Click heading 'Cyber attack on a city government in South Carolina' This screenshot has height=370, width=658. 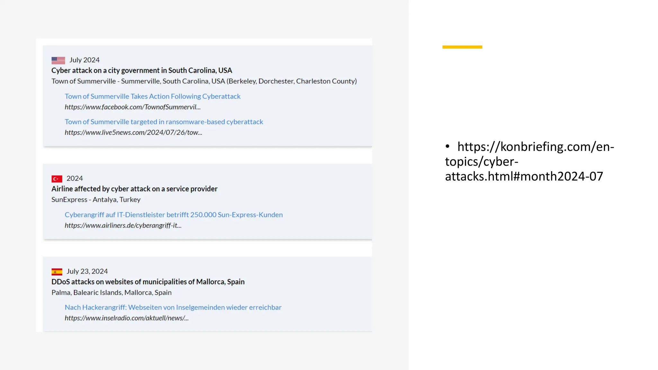(142, 70)
